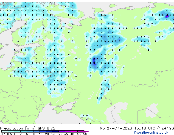Select the 25–30 mm dark navy legend swatch

pyautogui.click(x=55, y=131)
